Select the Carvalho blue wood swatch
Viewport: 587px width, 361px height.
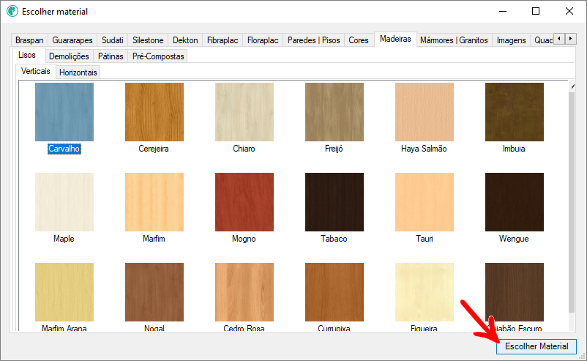tap(64, 112)
